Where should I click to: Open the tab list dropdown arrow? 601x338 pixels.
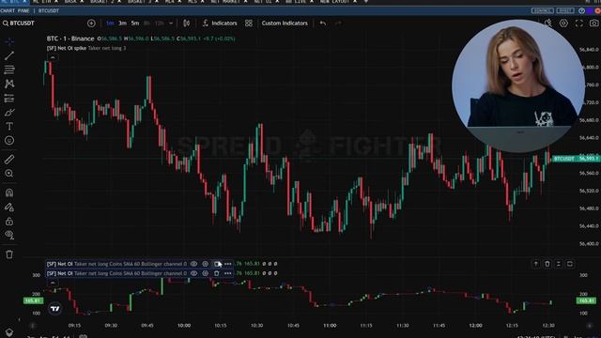(366, 2)
